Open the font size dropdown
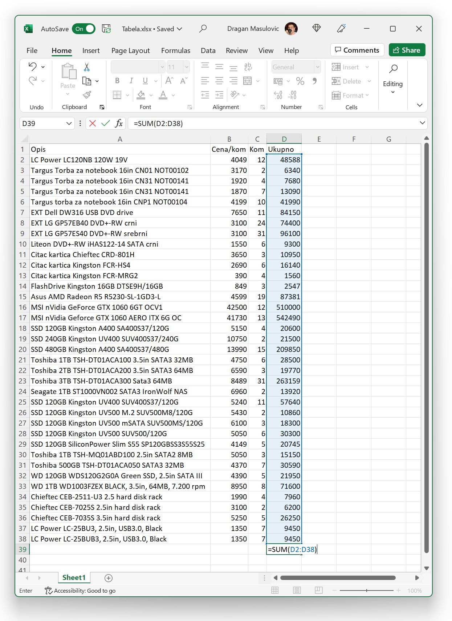The height and width of the screenshot is (621, 452). click(x=186, y=67)
